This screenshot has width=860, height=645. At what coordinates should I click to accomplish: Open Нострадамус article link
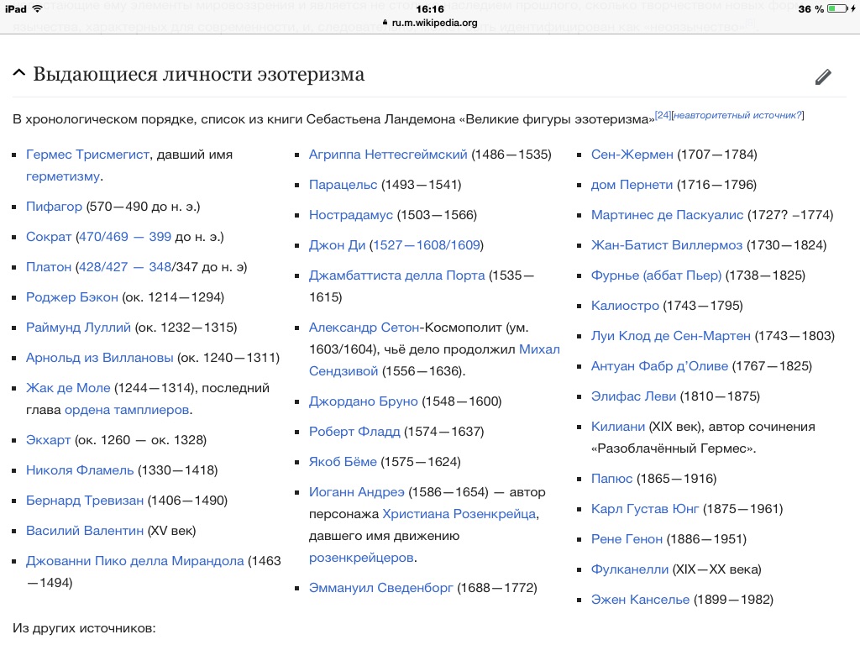pyautogui.click(x=350, y=215)
